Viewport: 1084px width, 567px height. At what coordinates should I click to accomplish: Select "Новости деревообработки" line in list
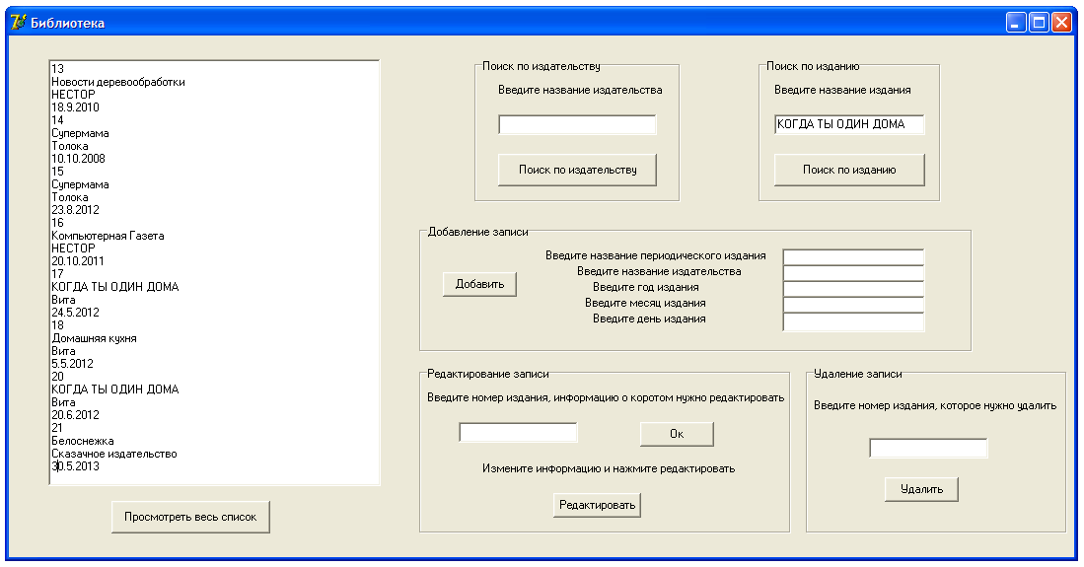pyautogui.click(x=117, y=82)
